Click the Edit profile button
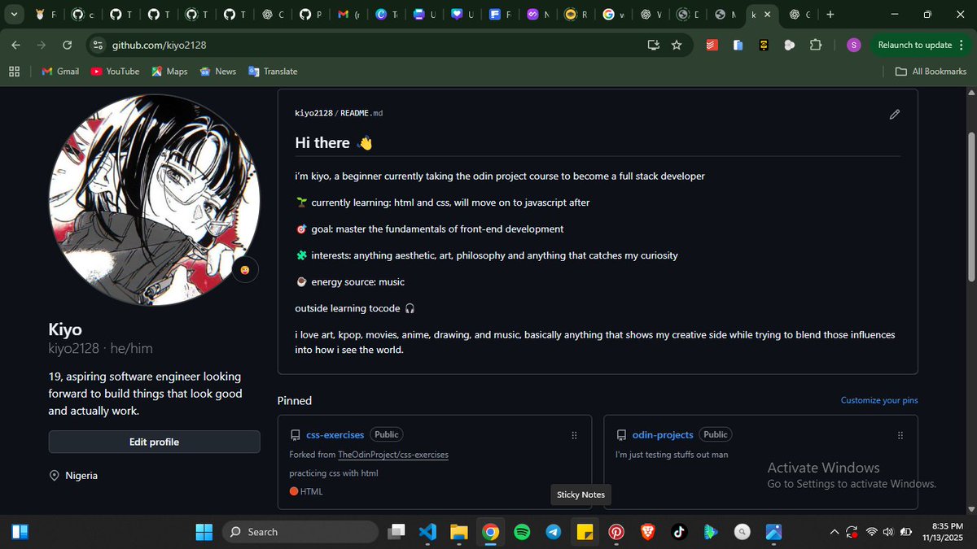The height and width of the screenshot is (549, 977). 154,442
